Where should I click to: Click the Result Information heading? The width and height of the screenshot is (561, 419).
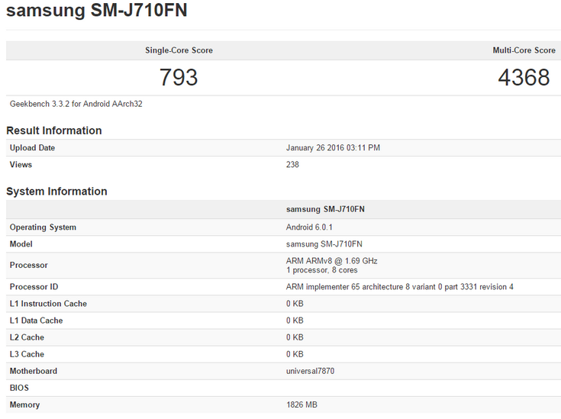pos(54,131)
